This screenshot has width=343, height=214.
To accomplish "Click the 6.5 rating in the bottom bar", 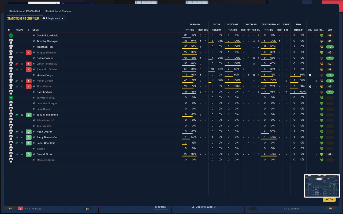I will (87, 209).
